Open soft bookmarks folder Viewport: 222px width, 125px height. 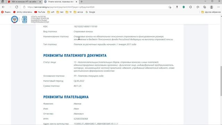click(x=51, y=12)
